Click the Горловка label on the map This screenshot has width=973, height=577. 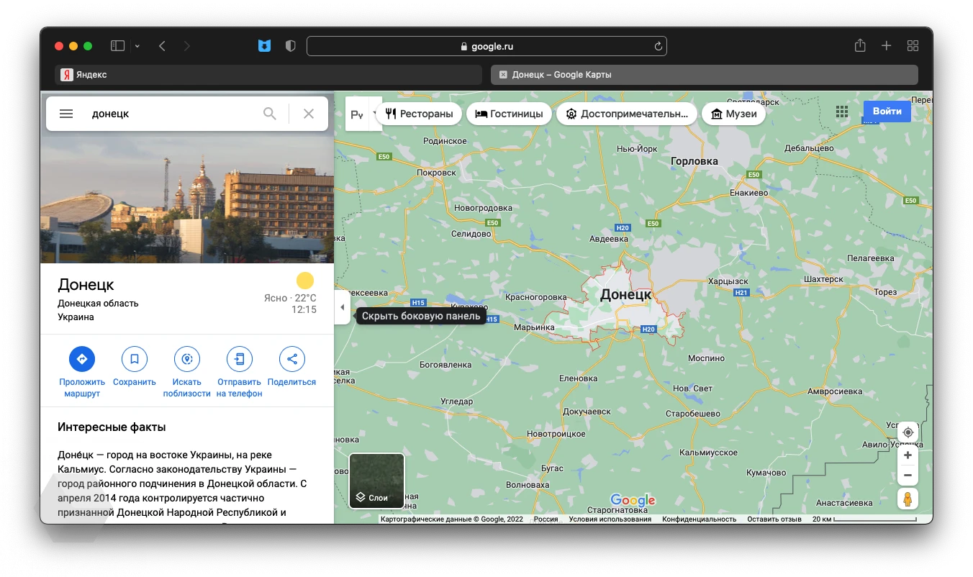(694, 161)
